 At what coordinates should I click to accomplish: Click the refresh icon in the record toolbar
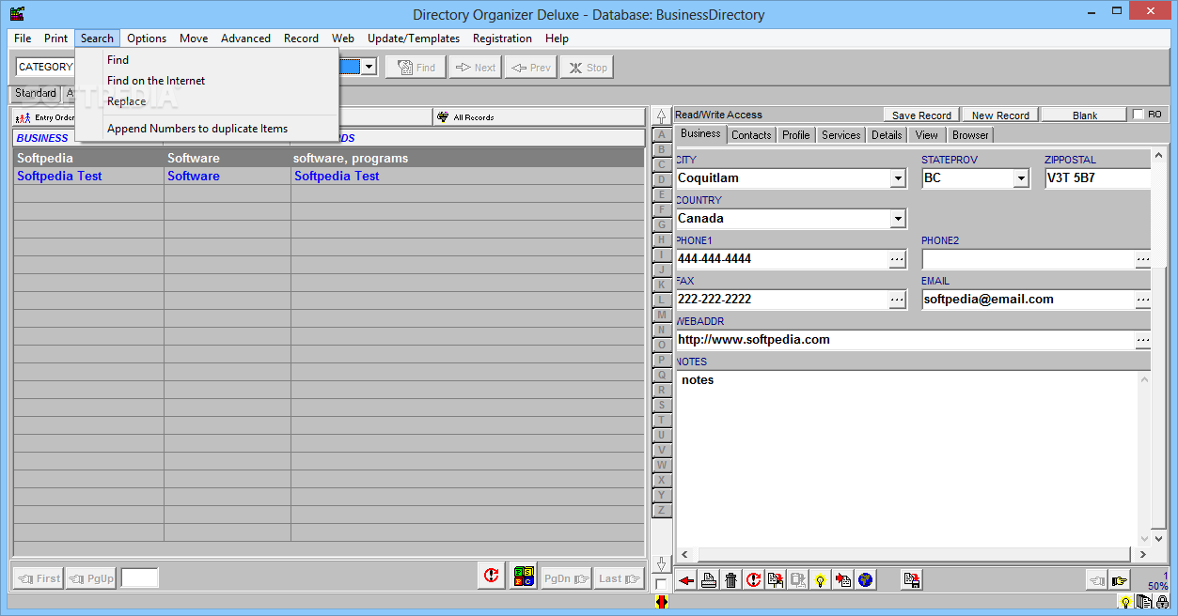click(x=753, y=579)
